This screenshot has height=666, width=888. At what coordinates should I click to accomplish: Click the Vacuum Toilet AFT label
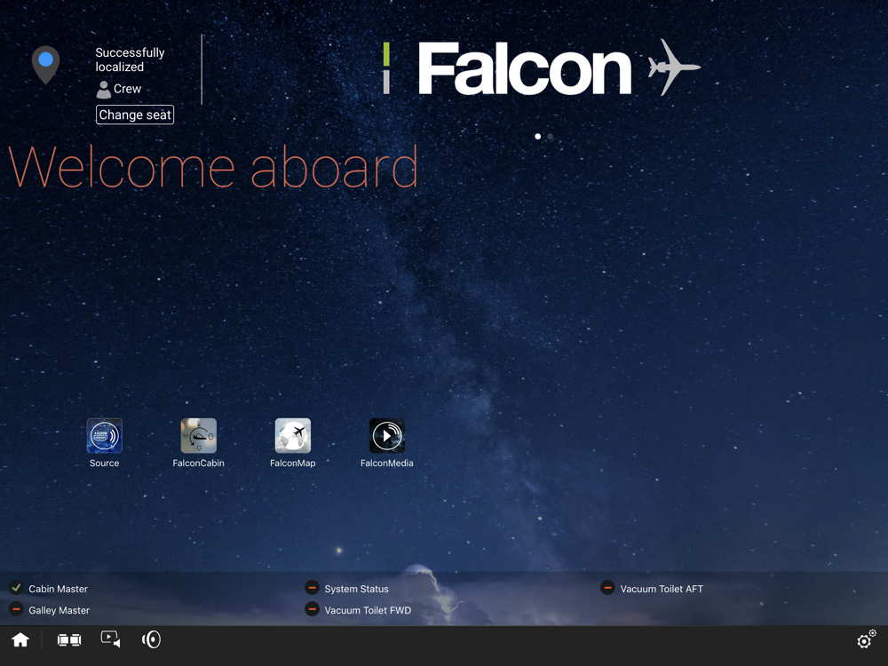[x=662, y=589]
